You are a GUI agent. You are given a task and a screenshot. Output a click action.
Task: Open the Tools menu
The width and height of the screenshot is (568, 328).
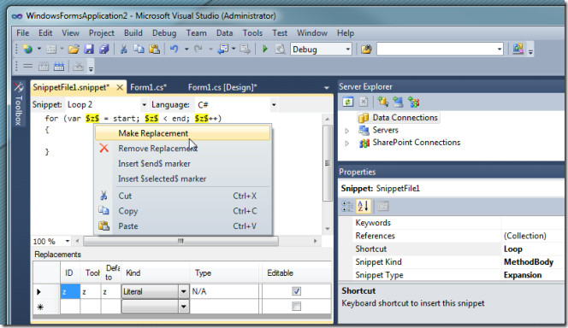click(x=252, y=33)
